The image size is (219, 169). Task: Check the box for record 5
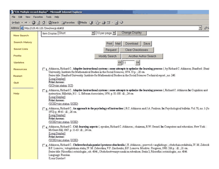pyautogui.click(x=44, y=145)
